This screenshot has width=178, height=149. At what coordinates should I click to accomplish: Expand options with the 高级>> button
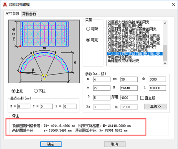(x=155, y=107)
